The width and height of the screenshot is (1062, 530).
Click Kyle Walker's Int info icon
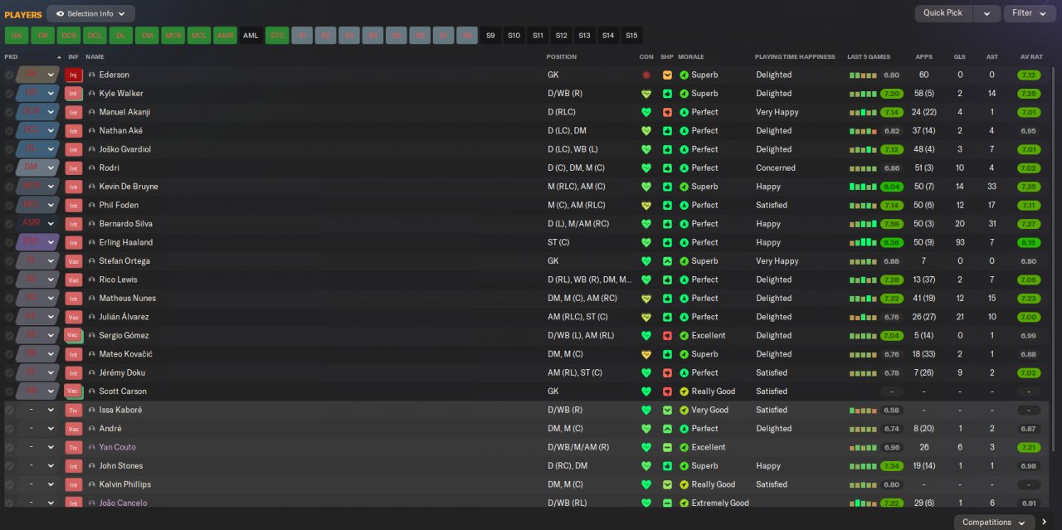73,94
